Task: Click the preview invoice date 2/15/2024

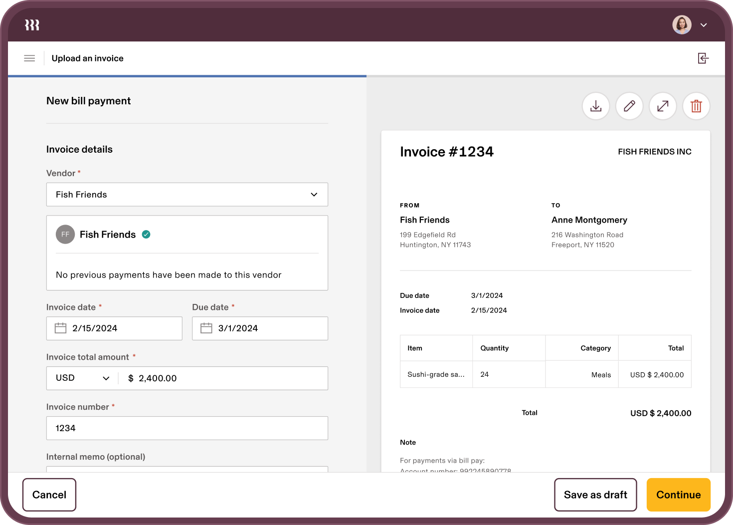Action: [x=489, y=310]
